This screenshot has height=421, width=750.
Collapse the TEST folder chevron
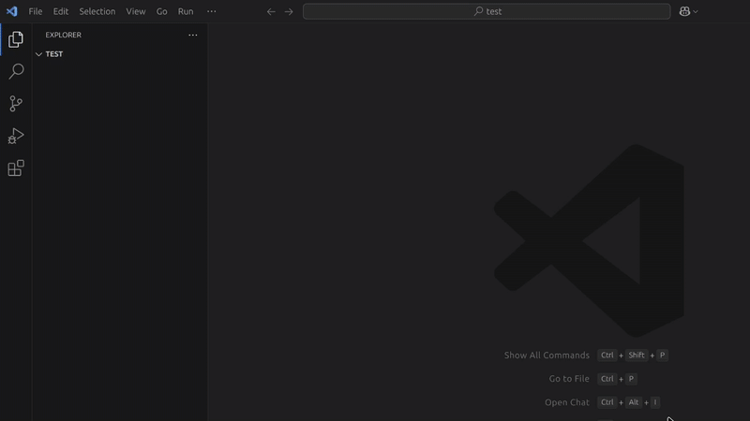38,54
